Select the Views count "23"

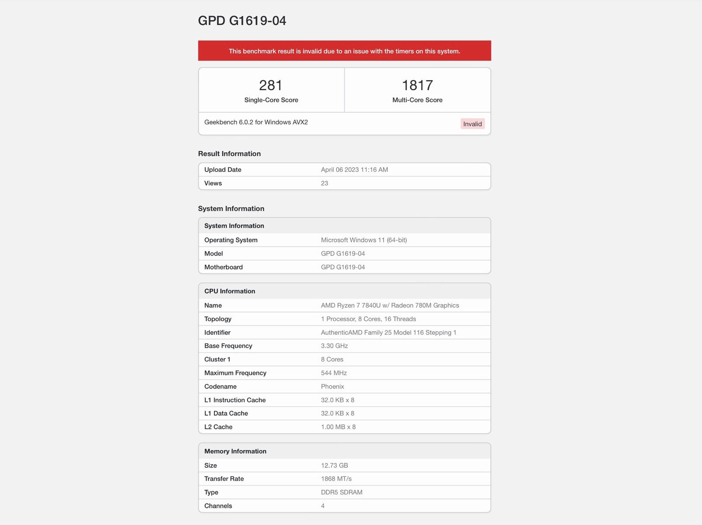[325, 183]
